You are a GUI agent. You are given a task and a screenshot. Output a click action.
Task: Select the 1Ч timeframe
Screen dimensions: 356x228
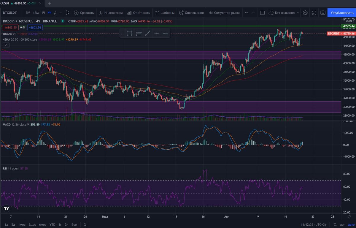pos(43,13)
